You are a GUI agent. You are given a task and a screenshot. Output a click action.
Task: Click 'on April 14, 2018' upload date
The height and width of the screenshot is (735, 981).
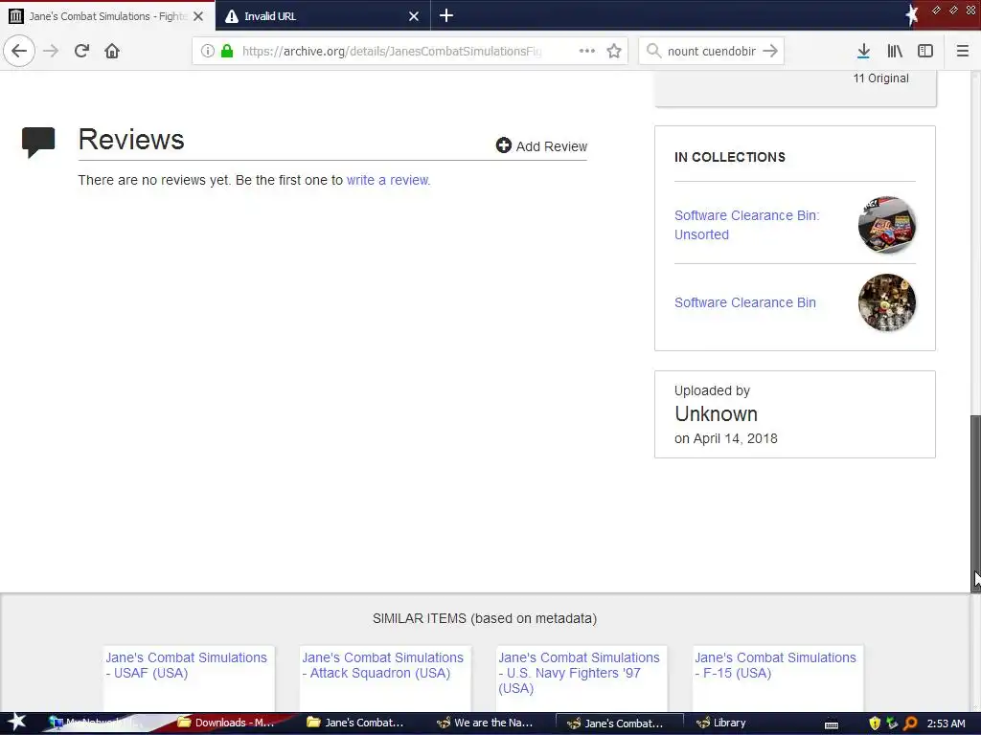click(x=726, y=438)
